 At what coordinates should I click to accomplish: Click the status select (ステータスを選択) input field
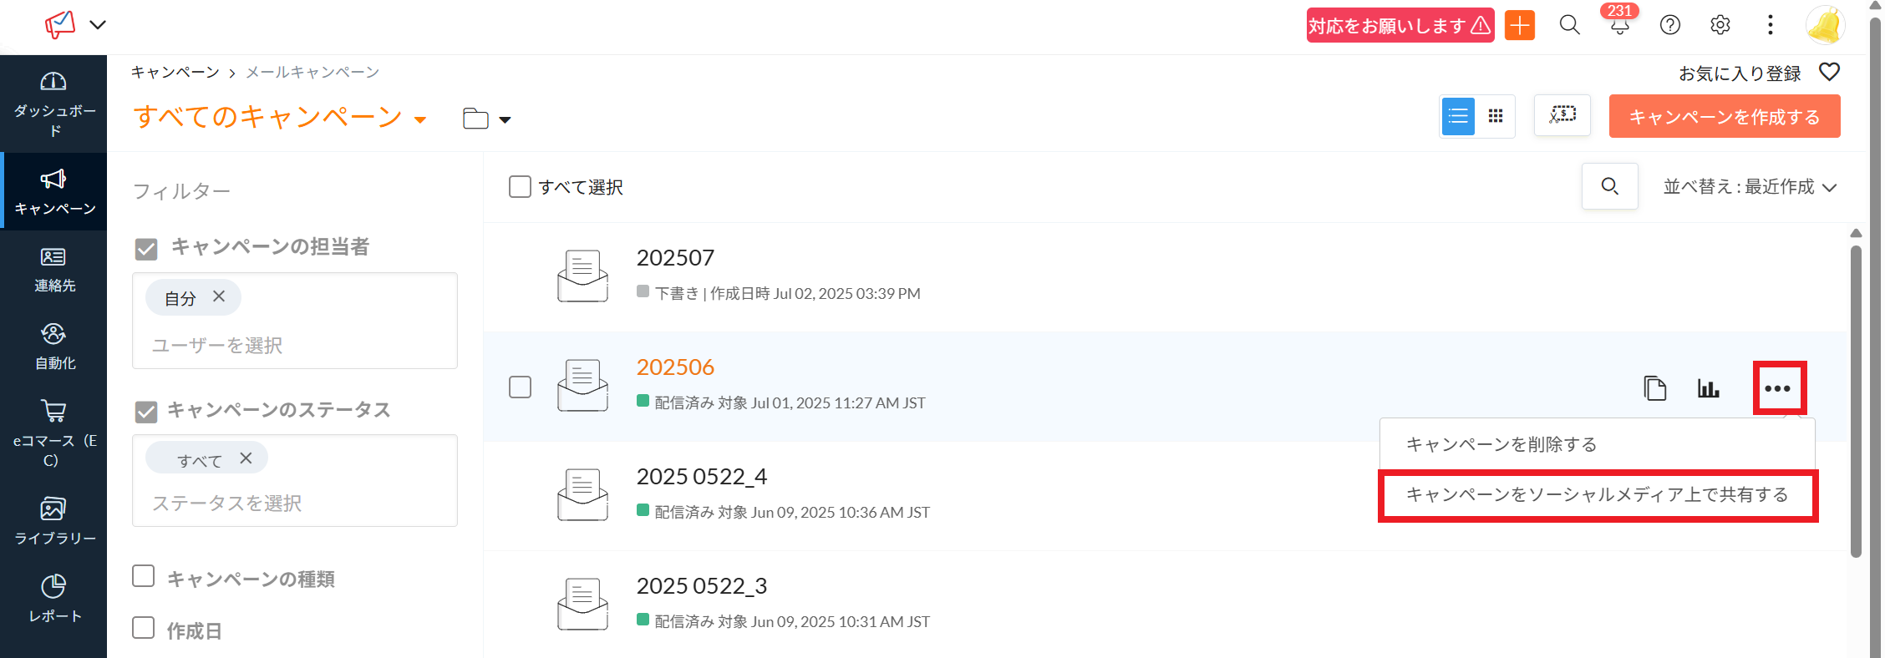pos(294,503)
